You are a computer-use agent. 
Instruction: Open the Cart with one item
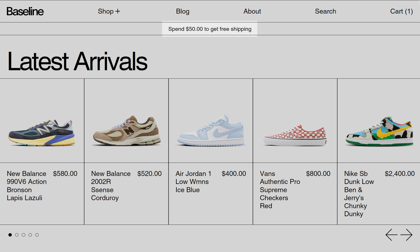[401, 11]
